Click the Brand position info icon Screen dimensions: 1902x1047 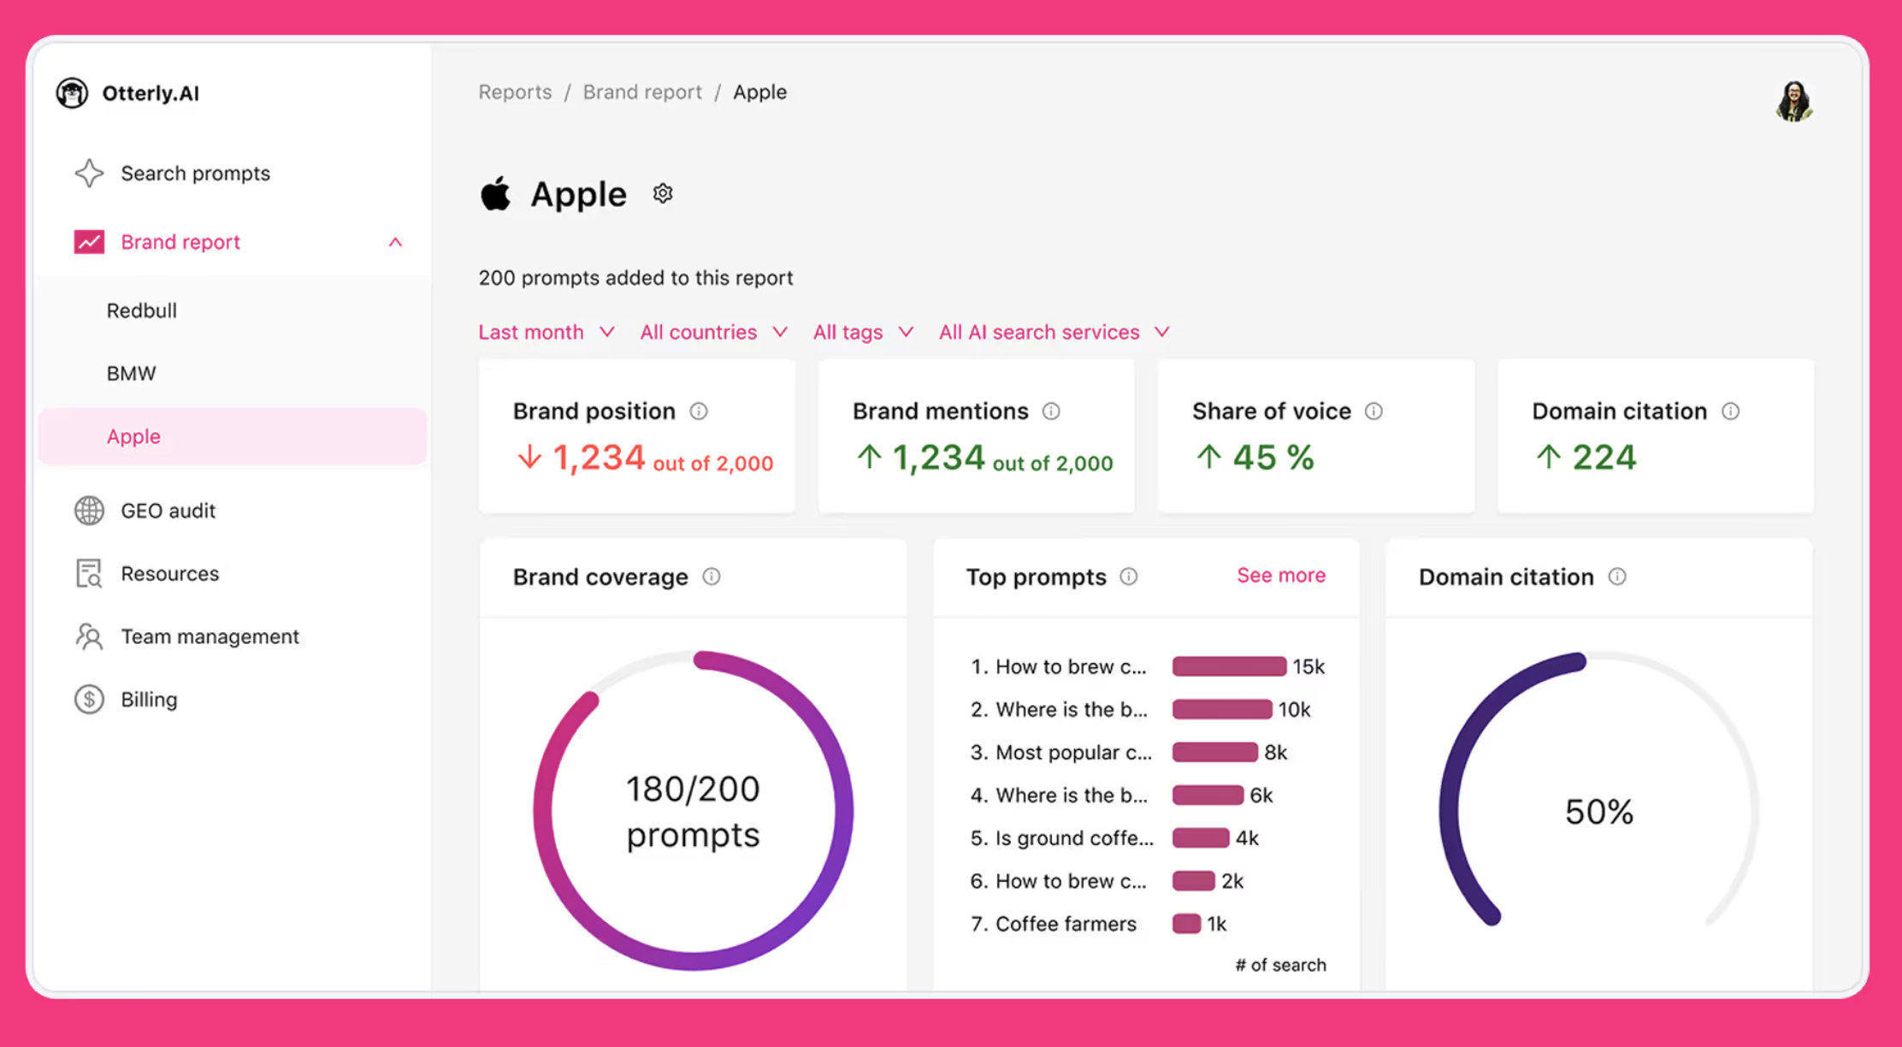(x=699, y=411)
